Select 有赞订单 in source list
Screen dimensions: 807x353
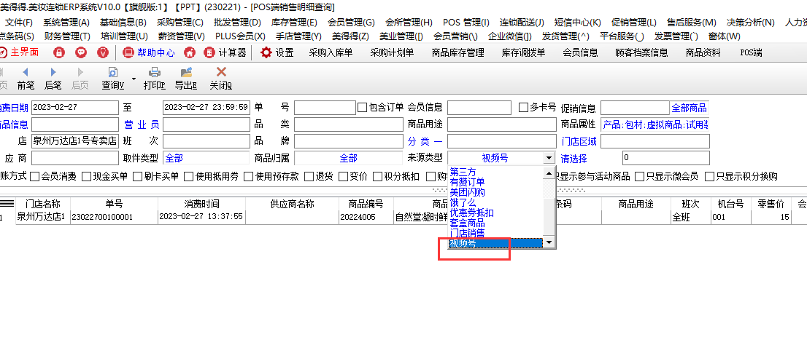pyautogui.click(x=467, y=182)
